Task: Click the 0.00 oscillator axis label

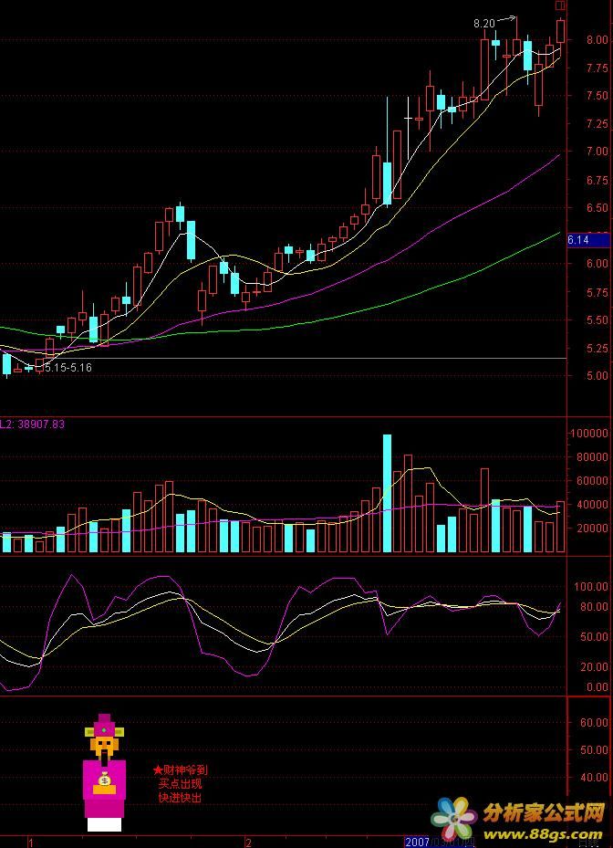Action: tap(597, 688)
